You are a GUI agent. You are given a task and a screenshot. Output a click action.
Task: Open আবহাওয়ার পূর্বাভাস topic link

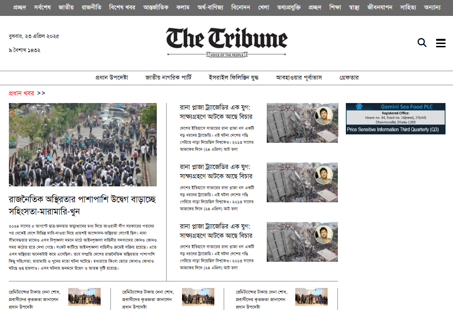pyautogui.click(x=299, y=78)
